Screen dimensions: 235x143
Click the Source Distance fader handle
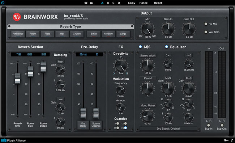96,113
